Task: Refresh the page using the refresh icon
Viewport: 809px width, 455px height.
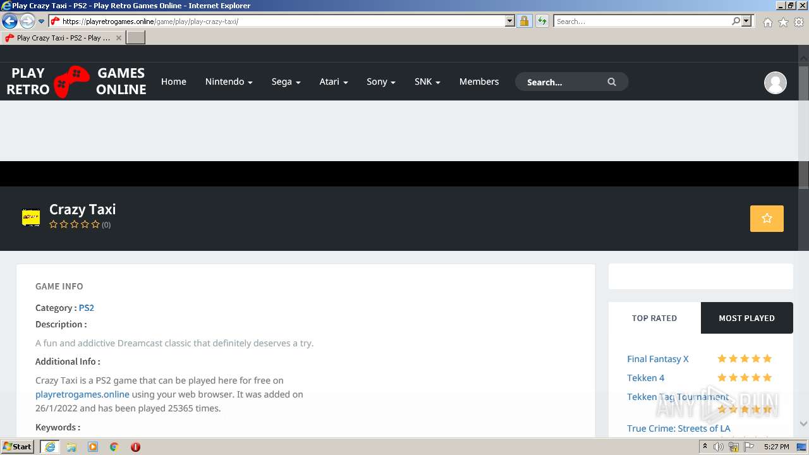Action: coord(542,21)
